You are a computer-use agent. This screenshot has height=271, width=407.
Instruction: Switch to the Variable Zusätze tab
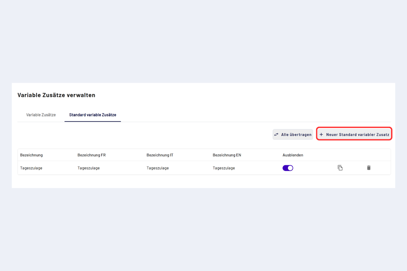(x=41, y=115)
